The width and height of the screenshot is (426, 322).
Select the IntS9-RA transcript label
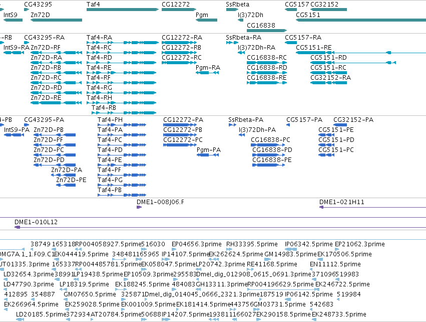17,47
